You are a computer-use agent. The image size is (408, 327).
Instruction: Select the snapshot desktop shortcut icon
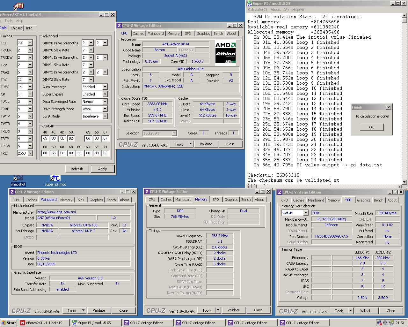pyautogui.click(x=18, y=178)
